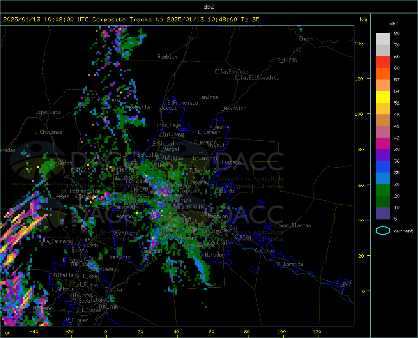Click the 'C_Guido' map label
418x338 pixels.
click(x=62, y=163)
